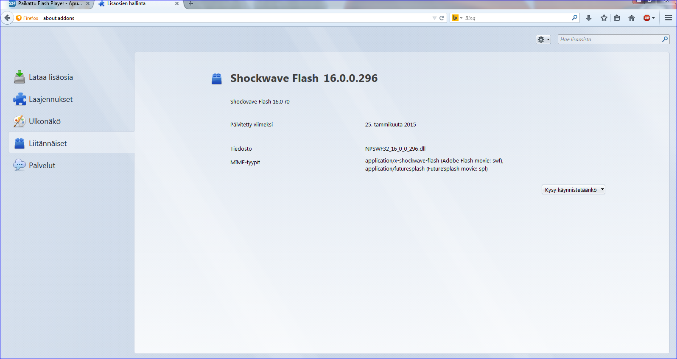Screen dimensions: 677x359
Task: Open the downloads arrow in the toolbar
Action: [589, 18]
